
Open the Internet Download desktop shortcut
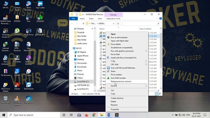[6, 47]
